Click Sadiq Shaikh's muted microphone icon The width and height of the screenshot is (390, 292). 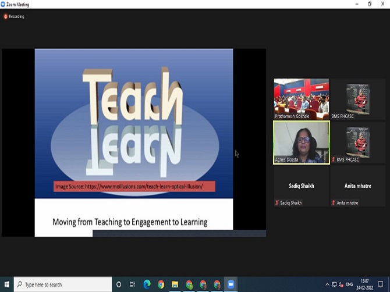coord(277,202)
